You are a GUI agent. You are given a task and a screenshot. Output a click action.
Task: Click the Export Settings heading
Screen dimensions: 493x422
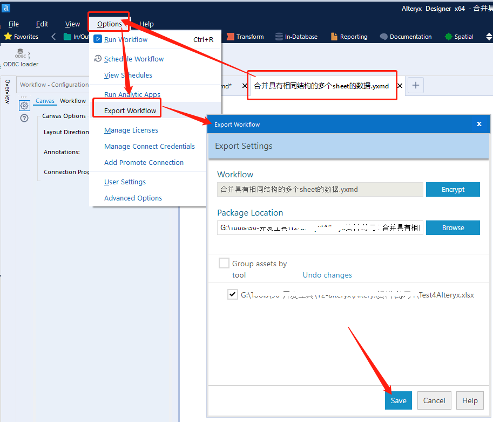244,146
